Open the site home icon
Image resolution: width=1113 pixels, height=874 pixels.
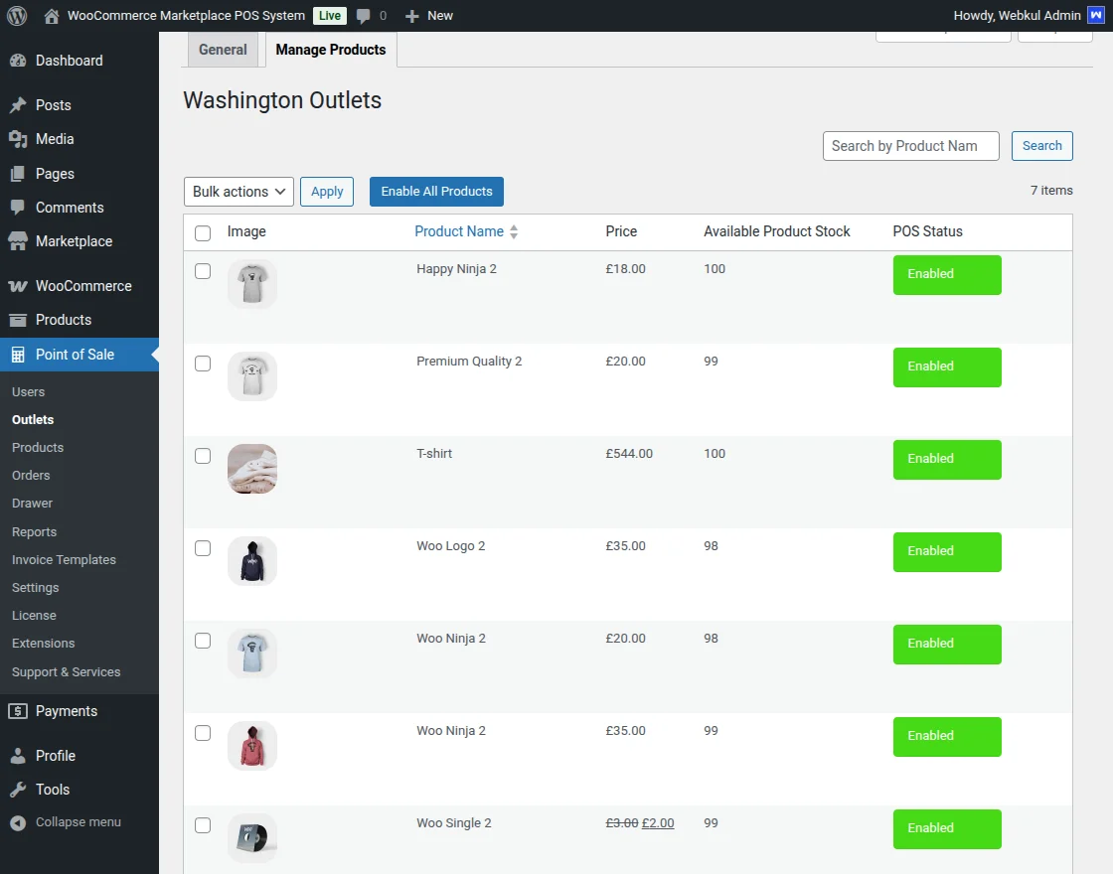click(52, 16)
